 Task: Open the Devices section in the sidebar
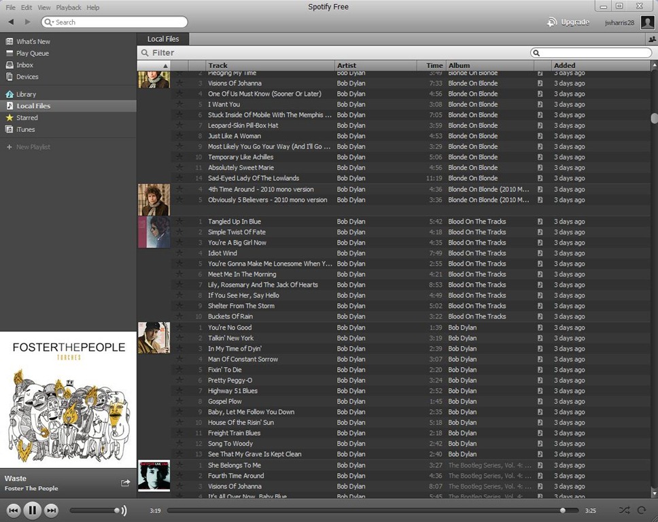27,77
